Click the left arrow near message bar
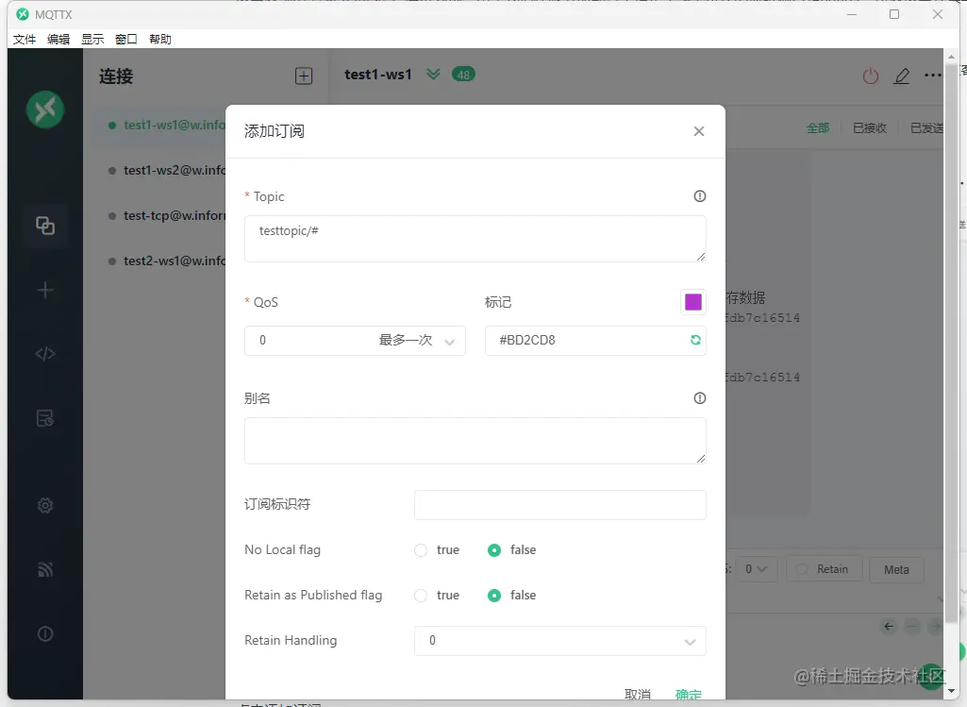 point(888,626)
